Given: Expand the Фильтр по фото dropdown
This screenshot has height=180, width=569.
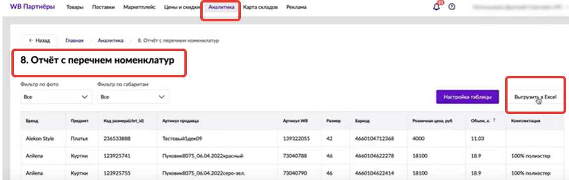Looking at the screenshot, I should (x=56, y=97).
